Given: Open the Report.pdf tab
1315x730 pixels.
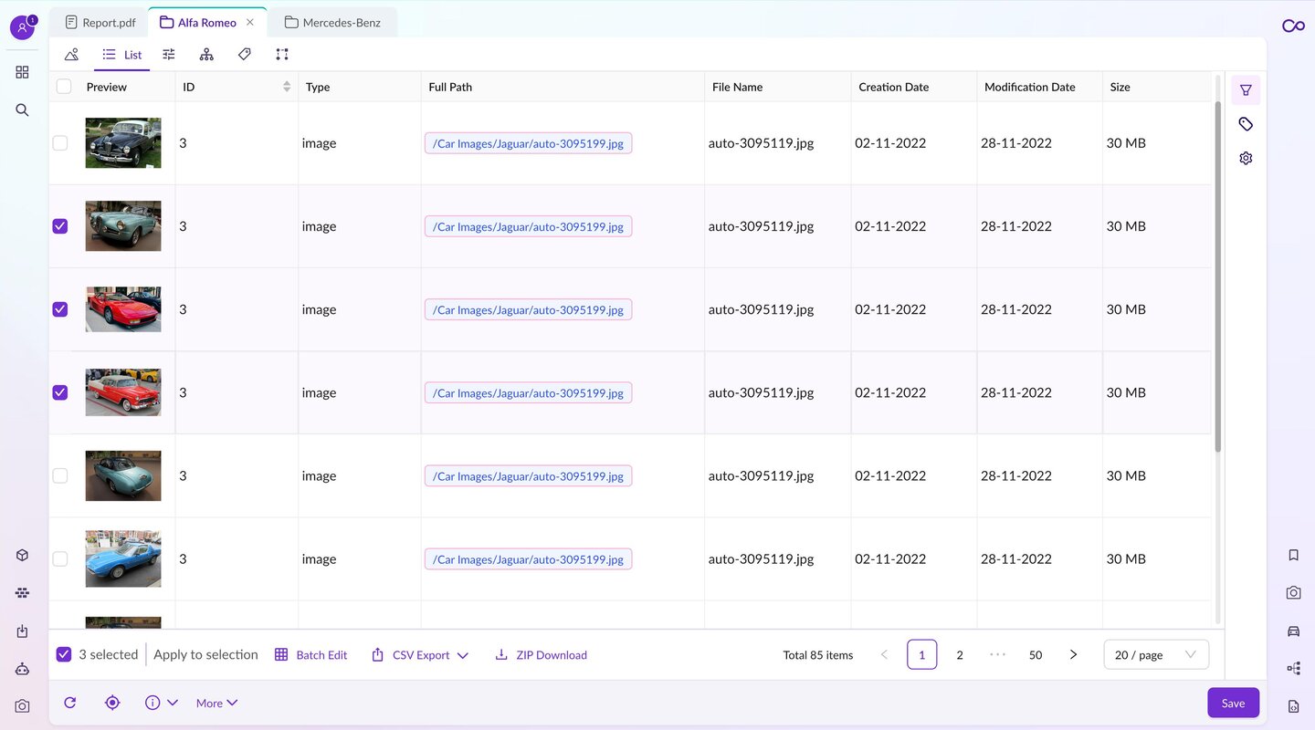Looking at the screenshot, I should point(100,23).
